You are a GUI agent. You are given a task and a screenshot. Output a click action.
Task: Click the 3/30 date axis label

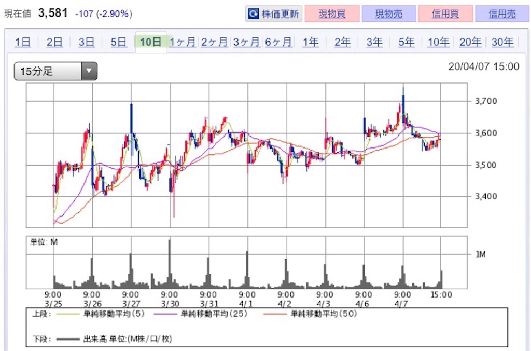(x=170, y=304)
